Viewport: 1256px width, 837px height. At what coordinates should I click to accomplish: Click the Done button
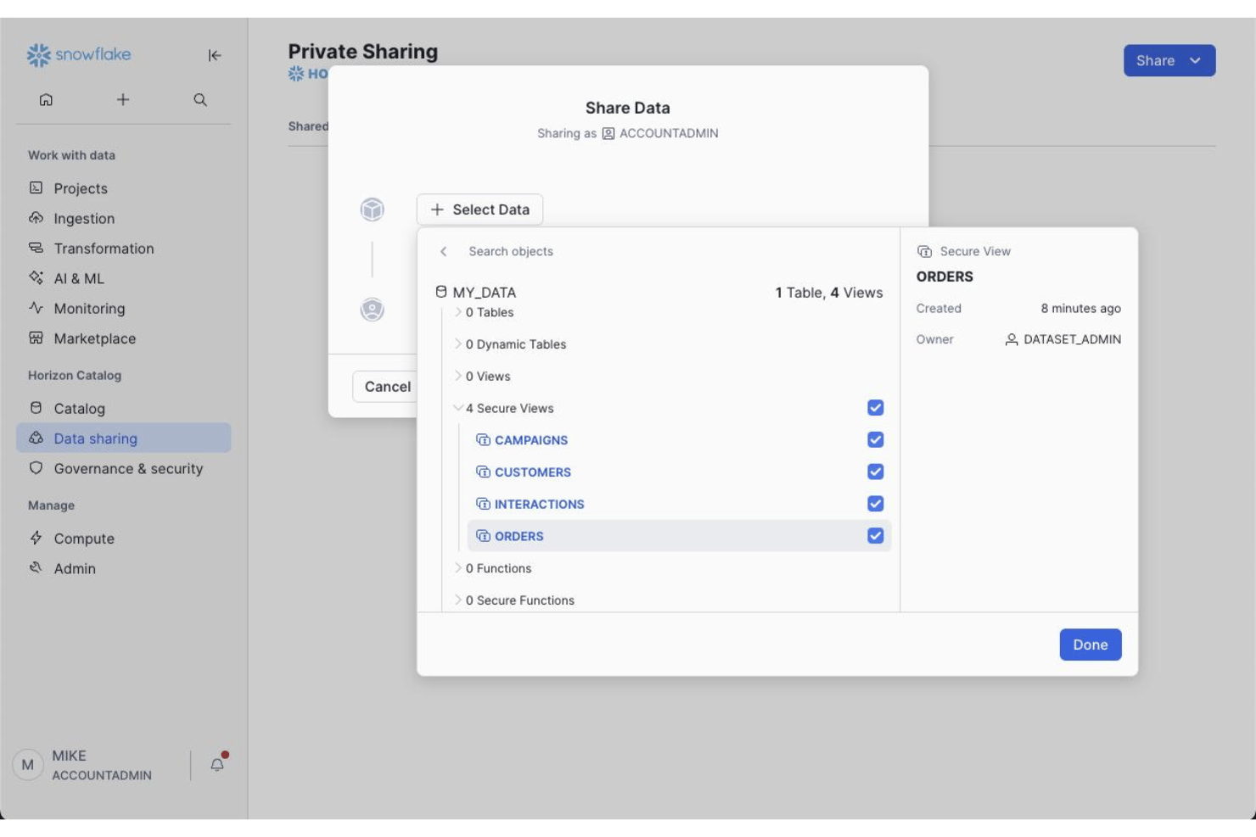1091,644
